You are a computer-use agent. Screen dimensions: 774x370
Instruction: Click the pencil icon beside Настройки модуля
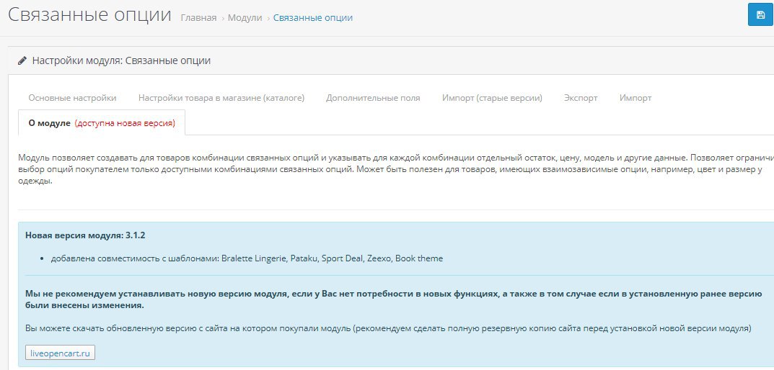tap(22, 60)
